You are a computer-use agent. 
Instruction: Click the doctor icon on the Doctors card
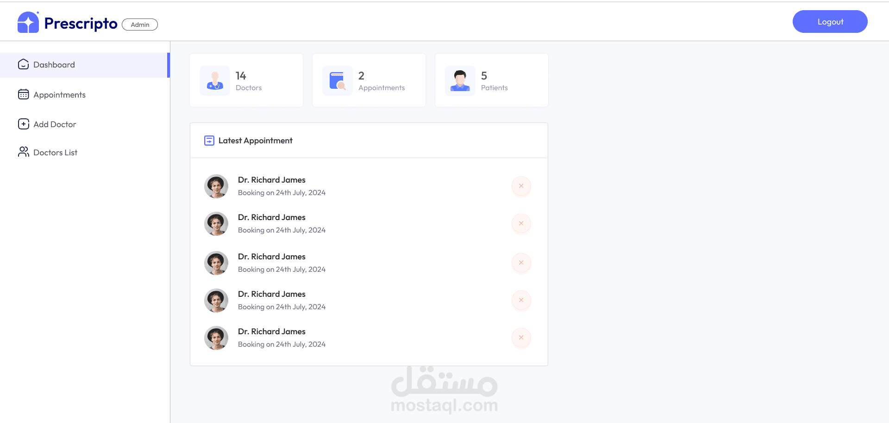[215, 80]
